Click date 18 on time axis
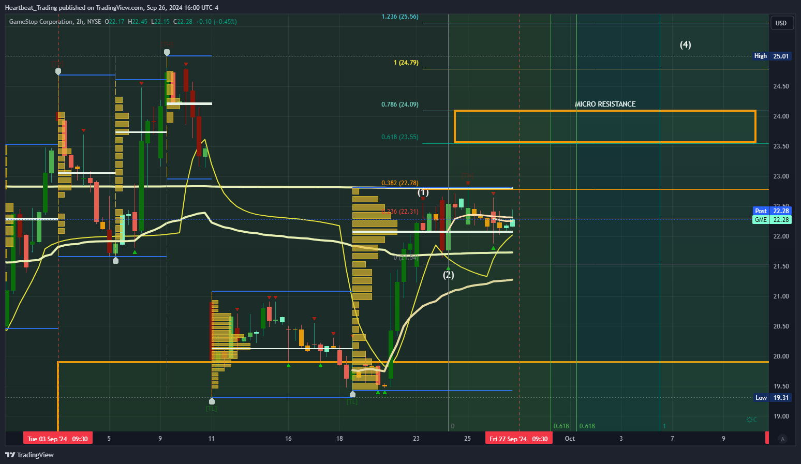The width and height of the screenshot is (801, 464). tap(339, 439)
